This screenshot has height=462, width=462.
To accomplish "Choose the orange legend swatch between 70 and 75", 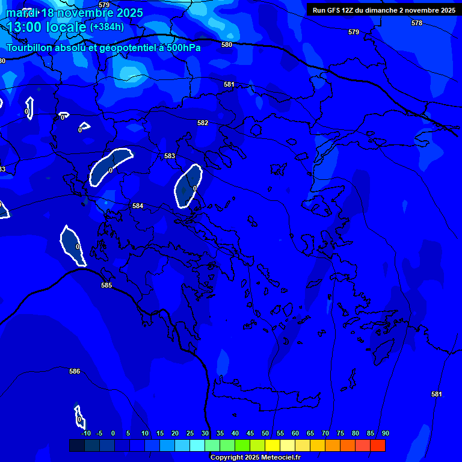I will click(x=333, y=446).
